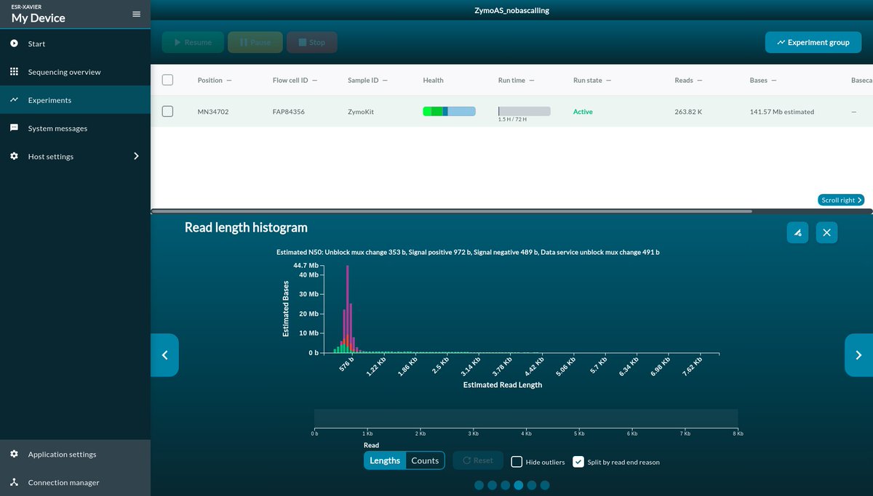Sort table by Bases column
The image size is (873, 496).
click(x=763, y=80)
